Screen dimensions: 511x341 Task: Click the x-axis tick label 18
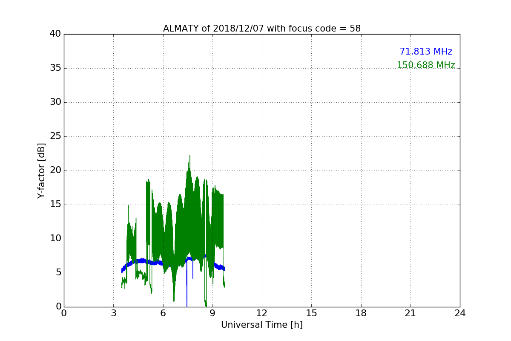[x=361, y=313]
